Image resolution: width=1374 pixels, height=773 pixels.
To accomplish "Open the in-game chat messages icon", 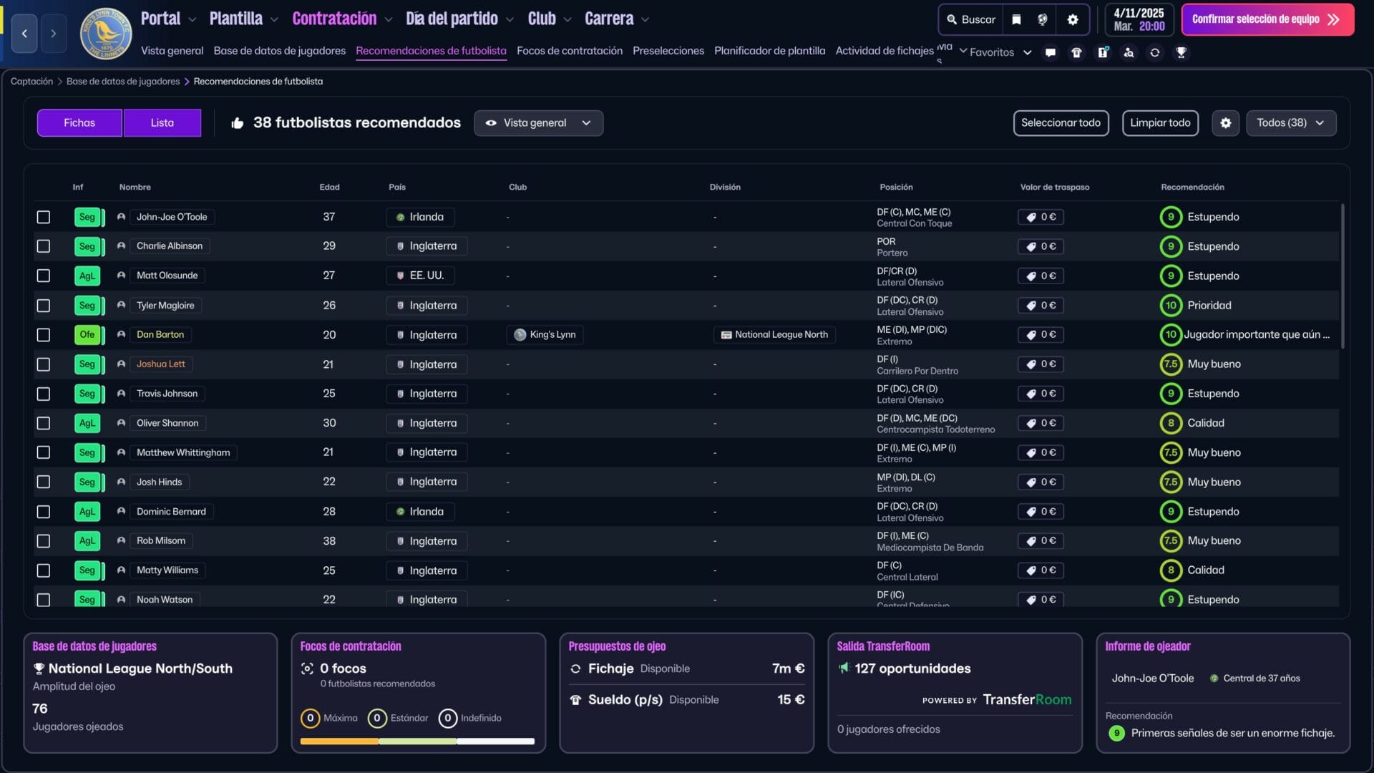I will pos(1051,52).
